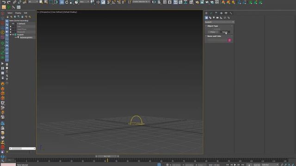Click the right Object Type button under cursor

[x=225, y=32]
